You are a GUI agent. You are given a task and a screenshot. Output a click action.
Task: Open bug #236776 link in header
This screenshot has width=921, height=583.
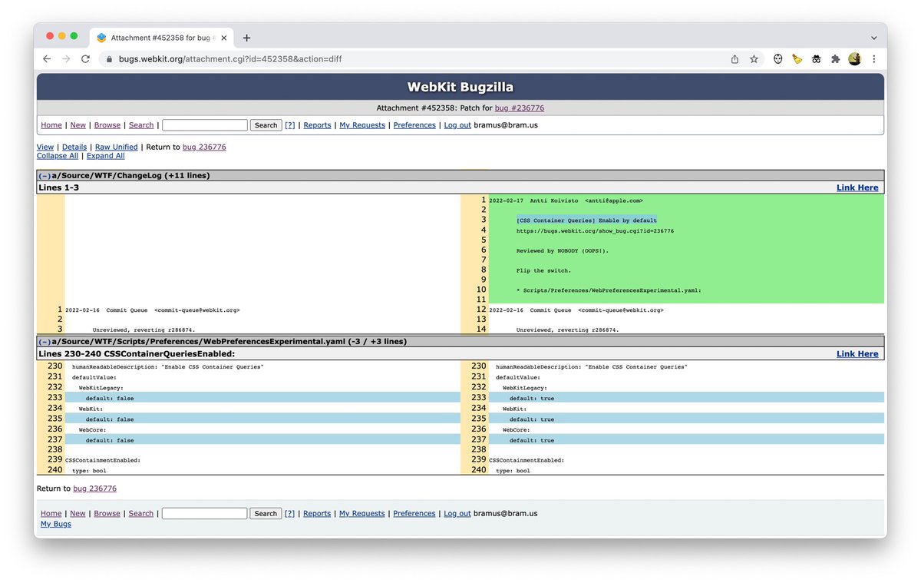coord(520,108)
